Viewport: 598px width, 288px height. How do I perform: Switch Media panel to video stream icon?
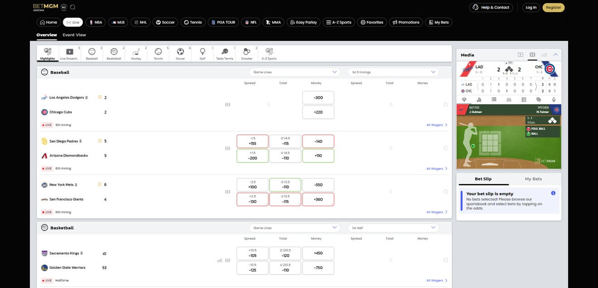[x=520, y=55]
